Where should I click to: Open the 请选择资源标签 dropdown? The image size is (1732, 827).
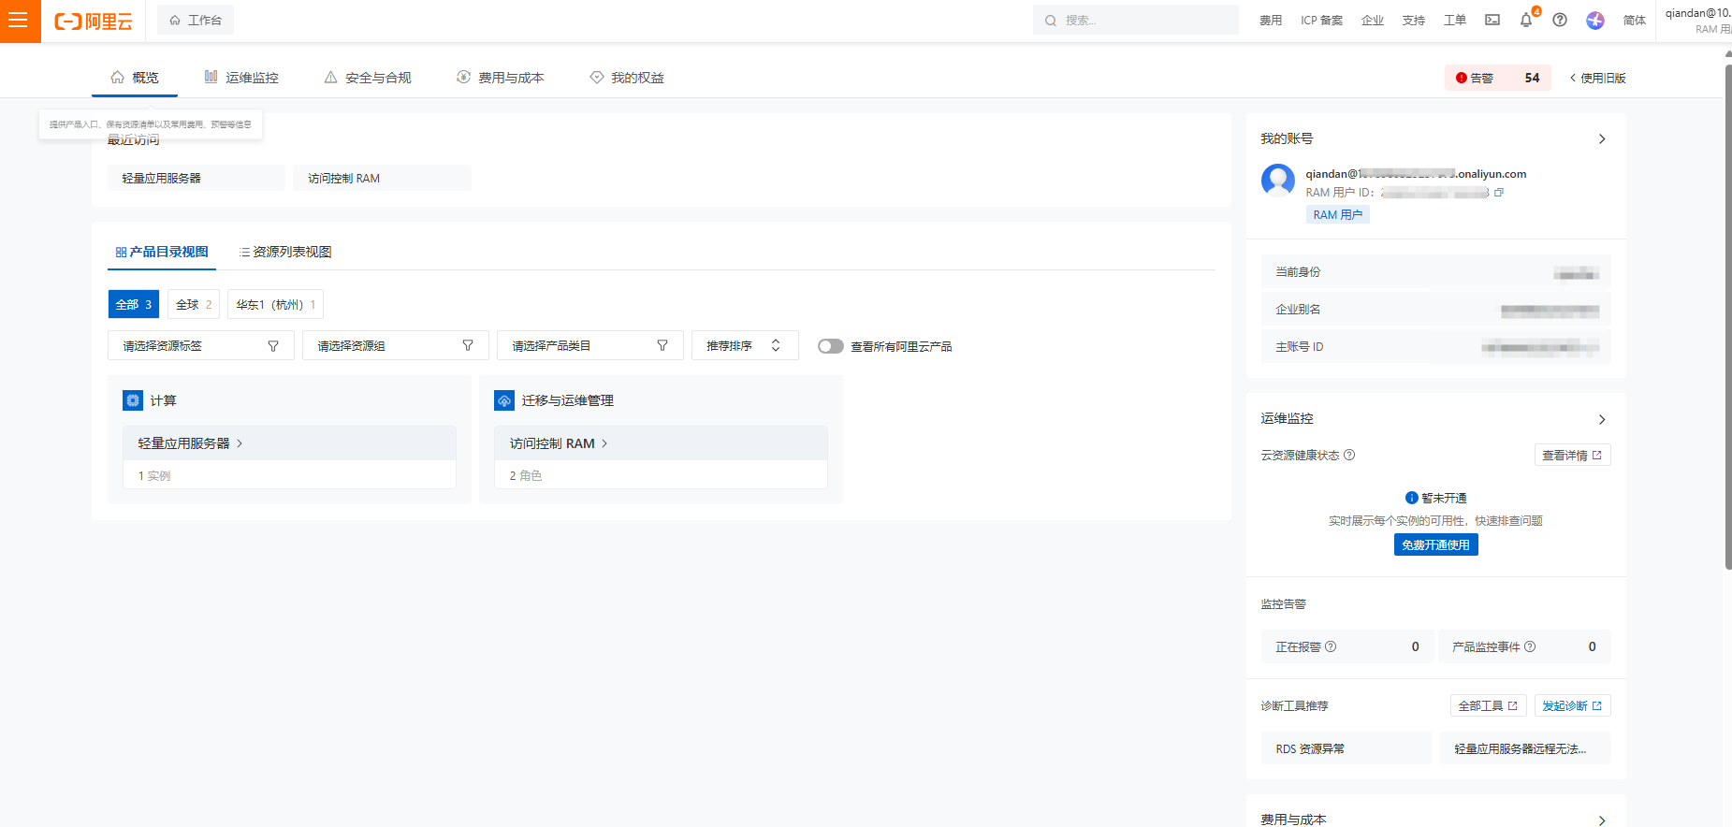[x=201, y=346]
